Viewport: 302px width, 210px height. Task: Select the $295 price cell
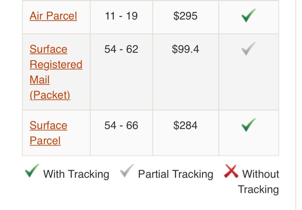[x=185, y=16]
